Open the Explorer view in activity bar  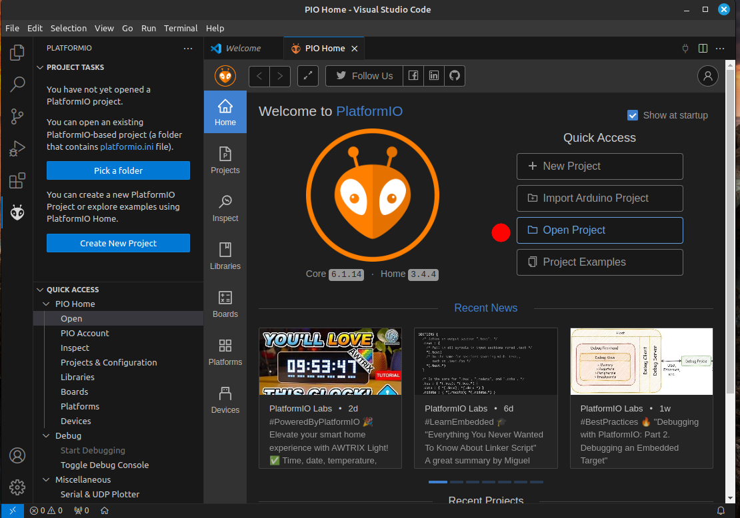(x=17, y=53)
